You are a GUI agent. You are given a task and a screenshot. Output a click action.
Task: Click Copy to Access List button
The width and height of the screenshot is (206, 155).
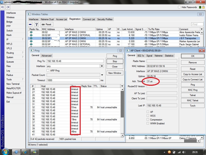(193, 74)
